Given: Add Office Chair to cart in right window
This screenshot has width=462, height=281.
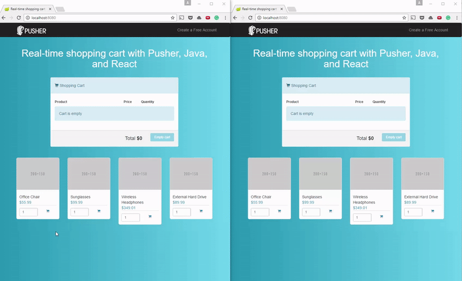Looking at the screenshot, I should click(x=280, y=211).
